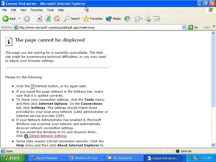The image size is (216, 162).
Task: Click the Mail envelope icon
Action: tap(137, 19)
